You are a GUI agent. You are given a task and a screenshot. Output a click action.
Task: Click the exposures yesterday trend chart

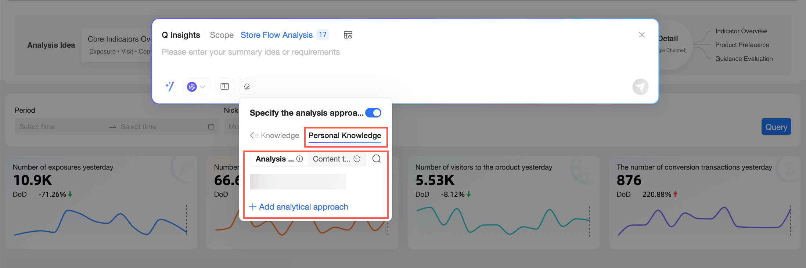[101, 221]
